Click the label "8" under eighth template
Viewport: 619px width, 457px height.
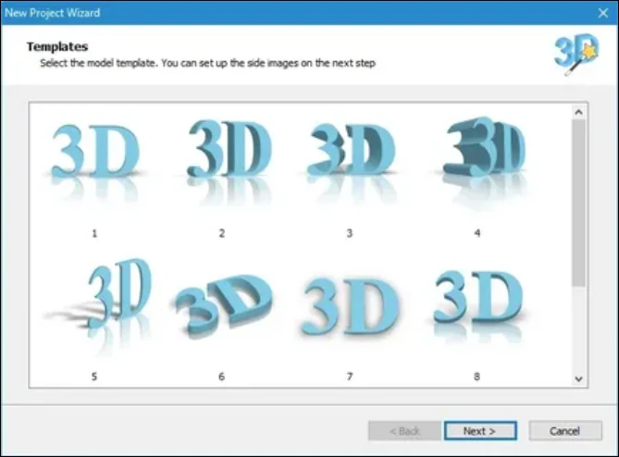coord(477,377)
